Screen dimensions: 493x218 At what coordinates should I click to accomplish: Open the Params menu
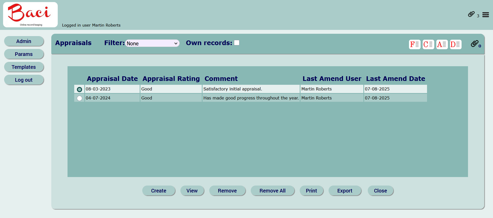pyautogui.click(x=24, y=54)
